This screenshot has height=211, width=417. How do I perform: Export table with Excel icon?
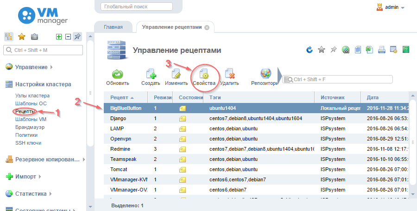click(369, 50)
